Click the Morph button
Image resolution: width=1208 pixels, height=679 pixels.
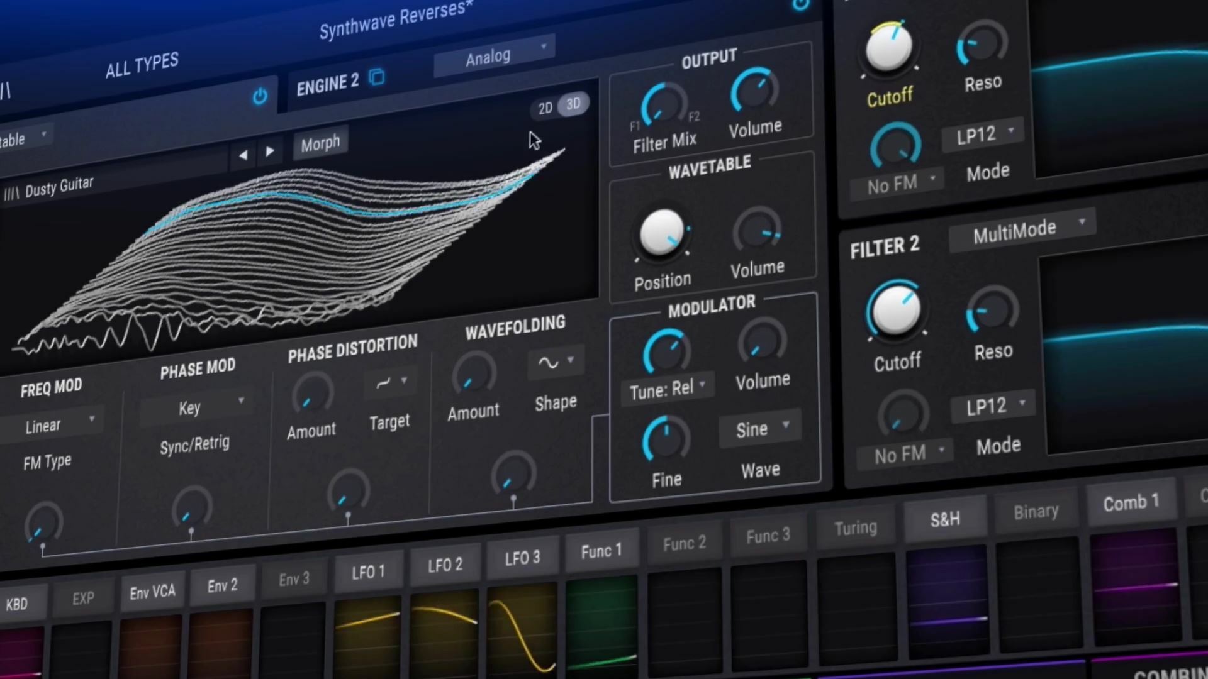pyautogui.click(x=320, y=144)
